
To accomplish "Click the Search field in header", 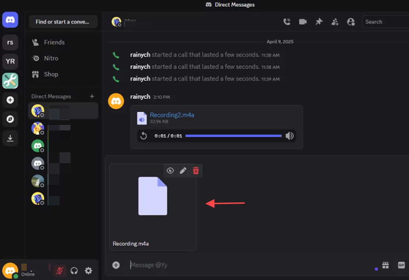I will (385, 22).
